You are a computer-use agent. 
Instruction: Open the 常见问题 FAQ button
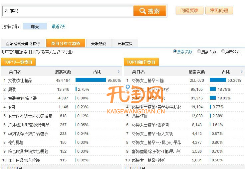[219, 11]
